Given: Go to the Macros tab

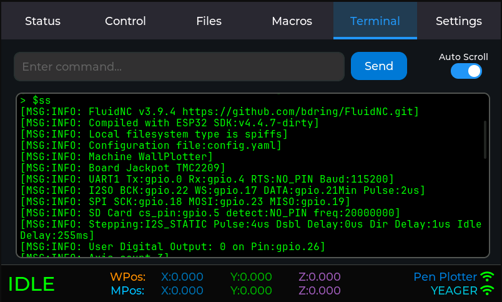Looking at the screenshot, I should point(292,21).
